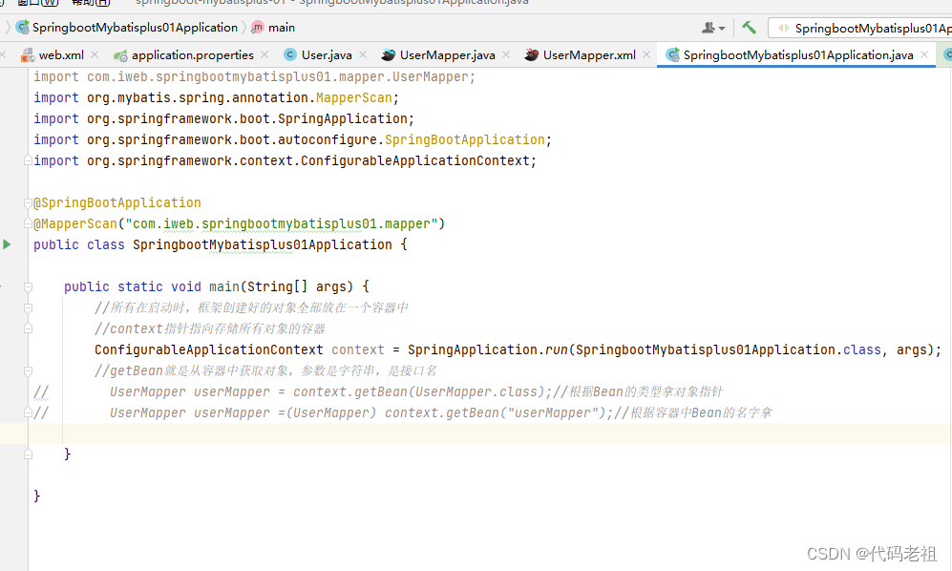Collapse fold marker at @SpringBootApplication line
This screenshot has width=952, height=571.
[28, 202]
